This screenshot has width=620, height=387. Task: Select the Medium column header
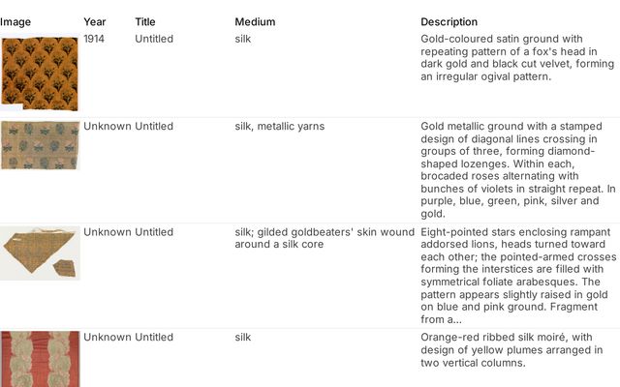(255, 21)
